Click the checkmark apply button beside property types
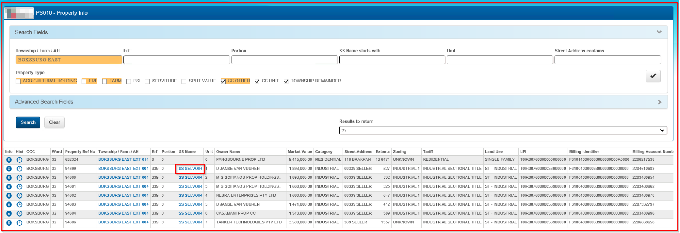 (653, 76)
